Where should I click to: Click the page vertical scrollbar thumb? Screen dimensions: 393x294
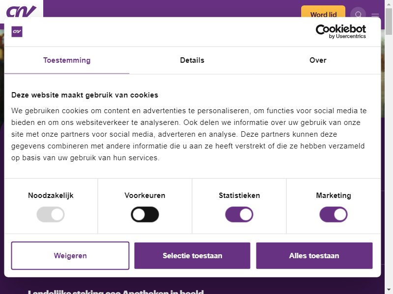(x=389, y=21)
